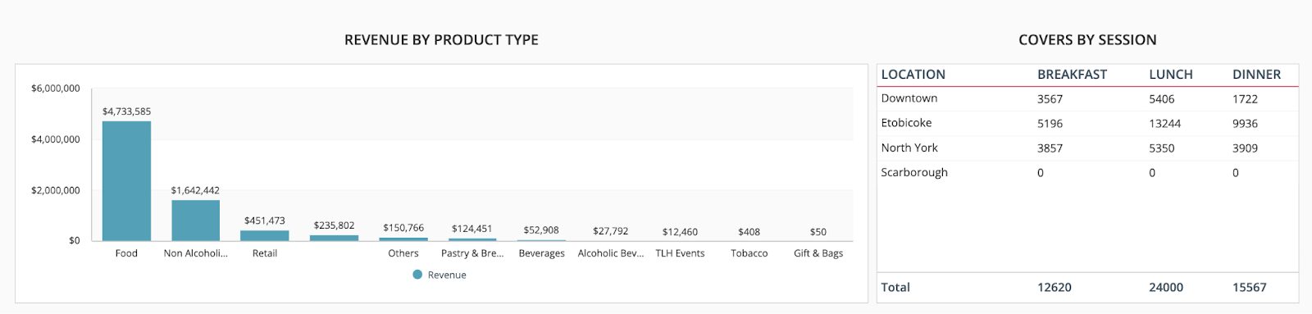Click the Retail revenue bar

[x=265, y=235]
